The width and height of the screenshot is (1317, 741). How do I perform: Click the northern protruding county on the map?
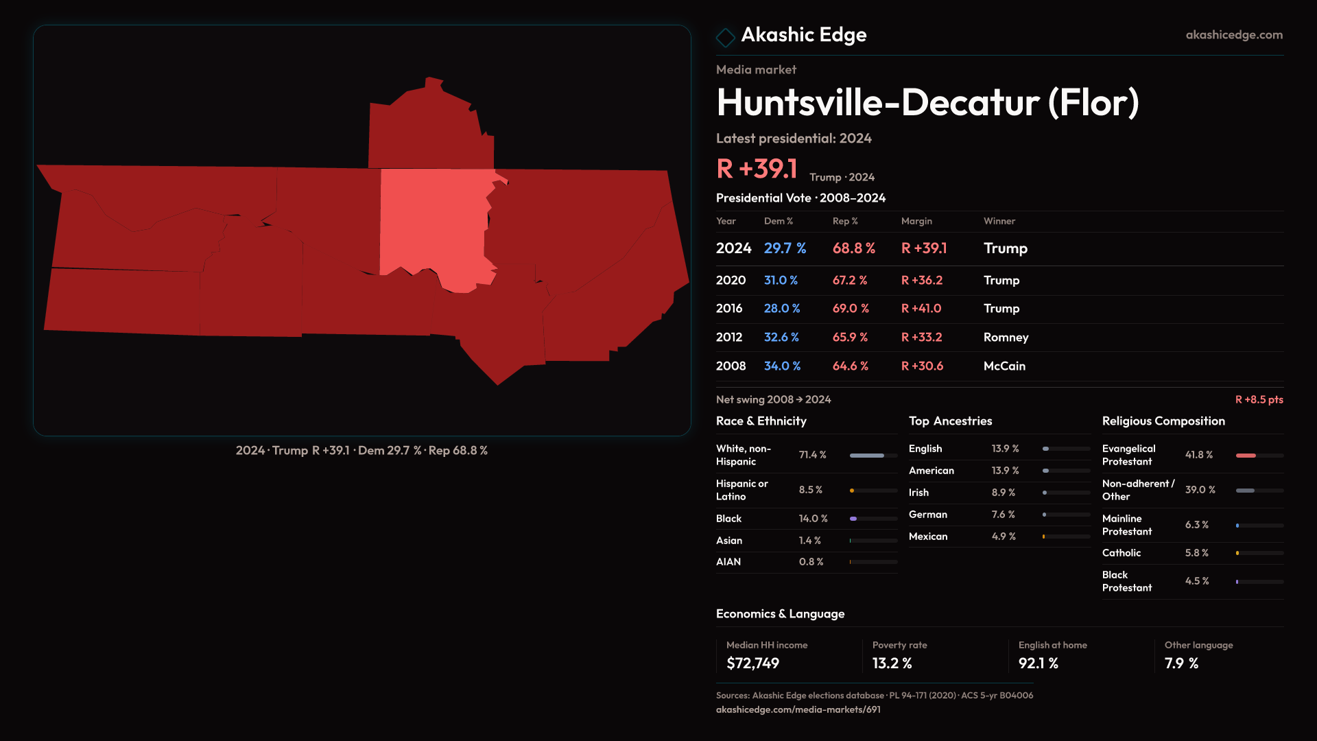[x=429, y=130]
